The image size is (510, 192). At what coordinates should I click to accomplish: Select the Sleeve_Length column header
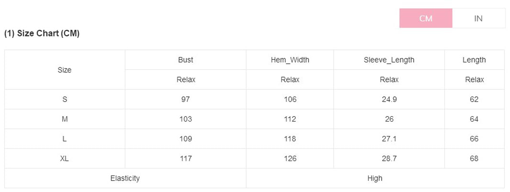(389, 60)
